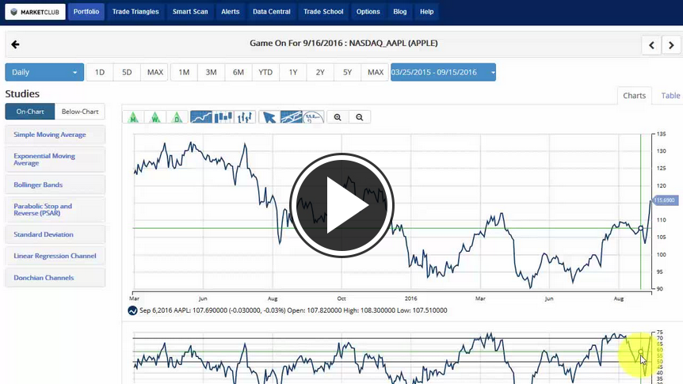Screen dimensions: 683x384
Task: Click the MarketClub logo
Action: tap(36, 12)
